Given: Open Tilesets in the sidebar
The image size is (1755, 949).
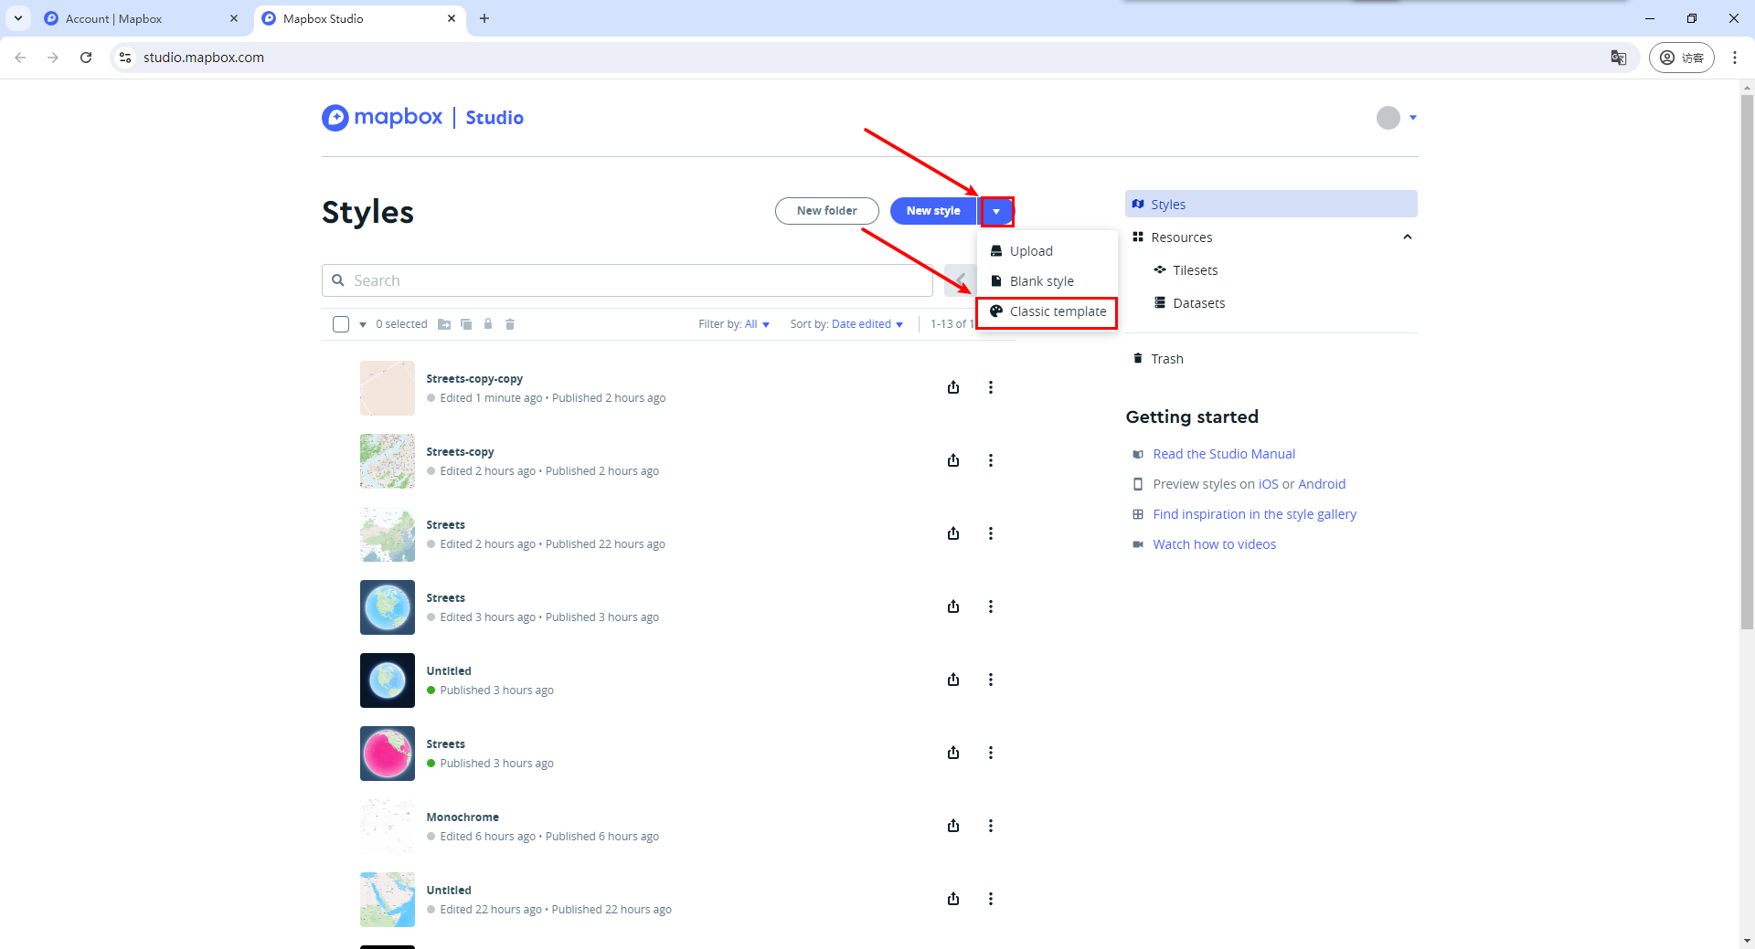Looking at the screenshot, I should click(1195, 270).
